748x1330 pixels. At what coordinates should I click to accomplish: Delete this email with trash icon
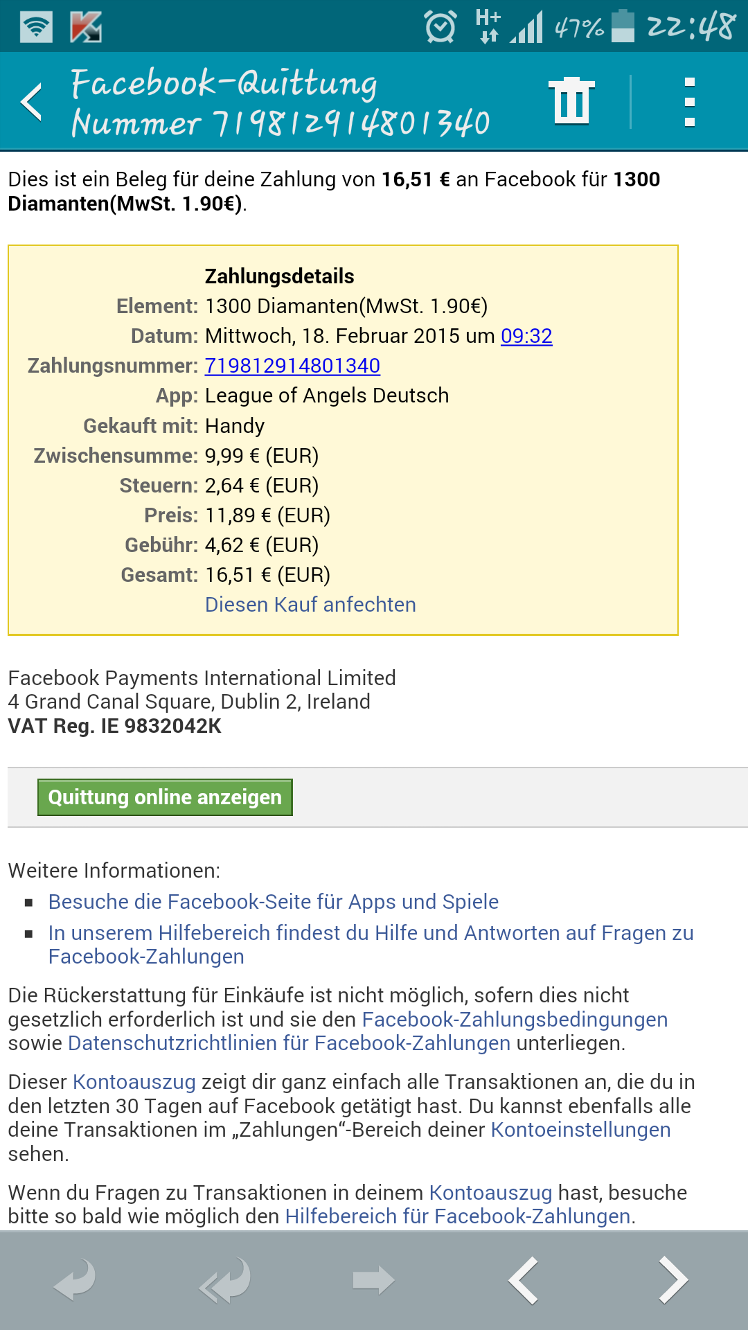pos(571,102)
